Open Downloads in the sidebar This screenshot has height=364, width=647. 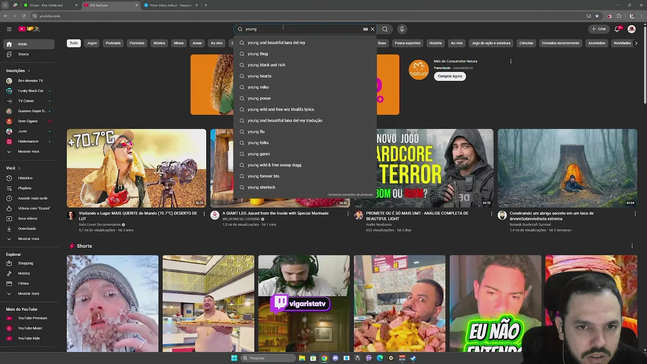pos(30,229)
